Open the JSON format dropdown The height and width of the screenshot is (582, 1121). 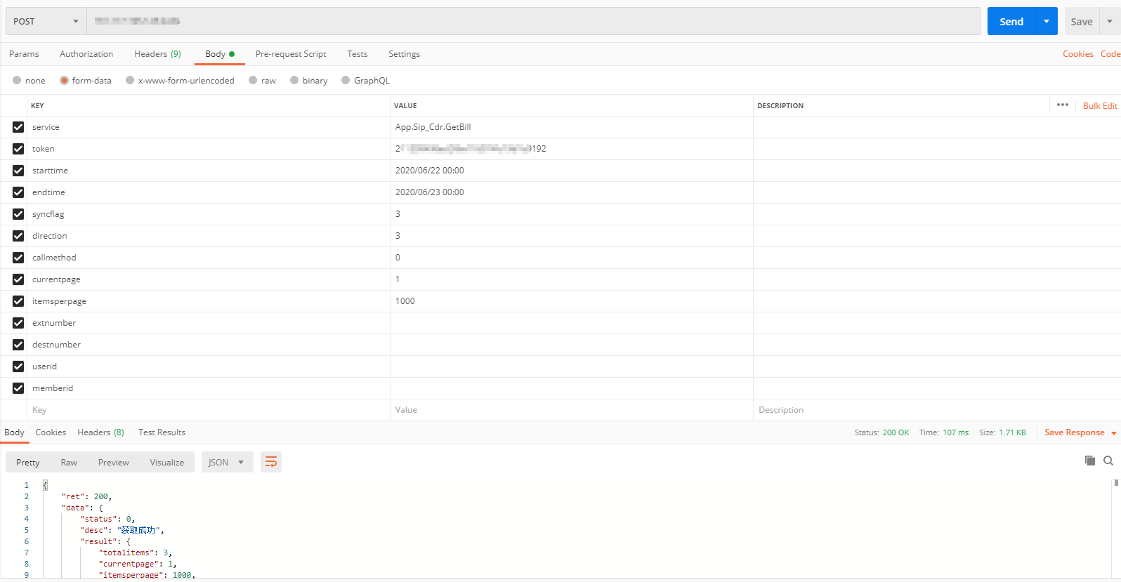click(x=226, y=462)
